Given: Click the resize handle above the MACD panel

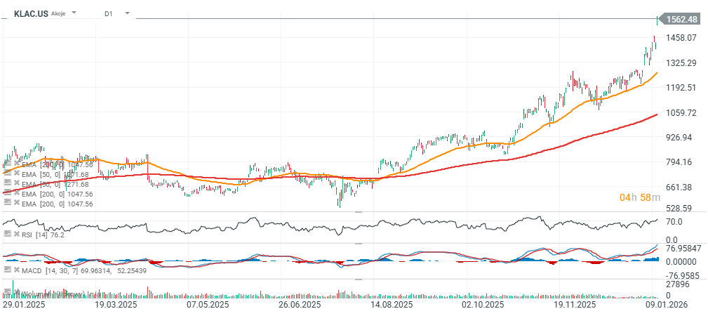Looking at the screenshot, I should coord(358,244).
